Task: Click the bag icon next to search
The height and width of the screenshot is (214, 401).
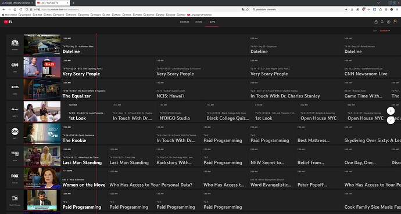Action: tap(376, 22)
